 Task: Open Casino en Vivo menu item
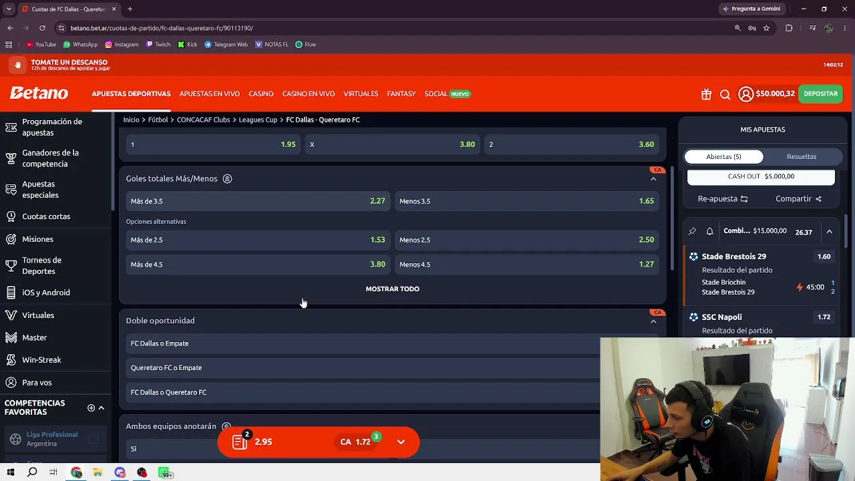(309, 94)
